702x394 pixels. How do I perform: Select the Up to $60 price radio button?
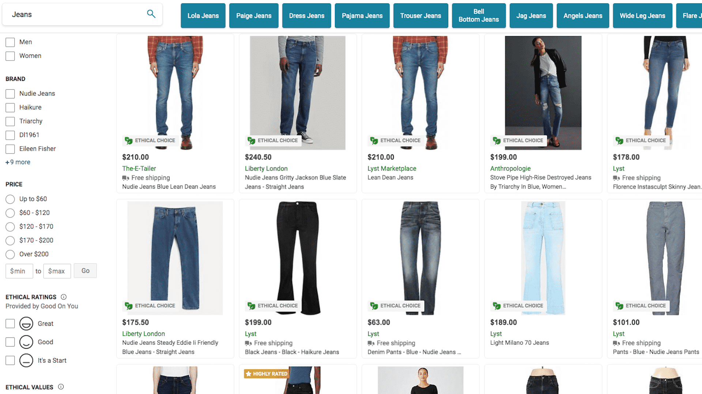[x=10, y=199]
